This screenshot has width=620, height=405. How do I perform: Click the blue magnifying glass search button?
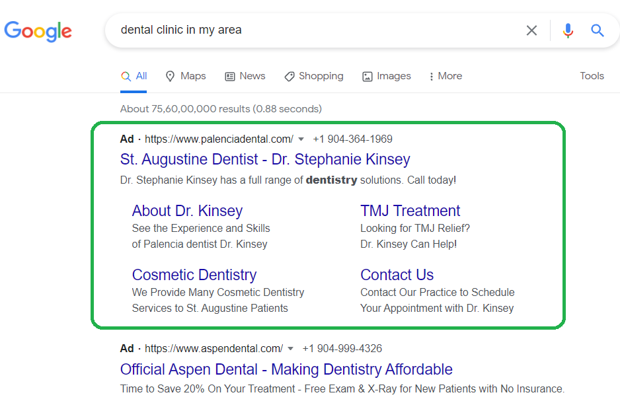click(x=597, y=30)
